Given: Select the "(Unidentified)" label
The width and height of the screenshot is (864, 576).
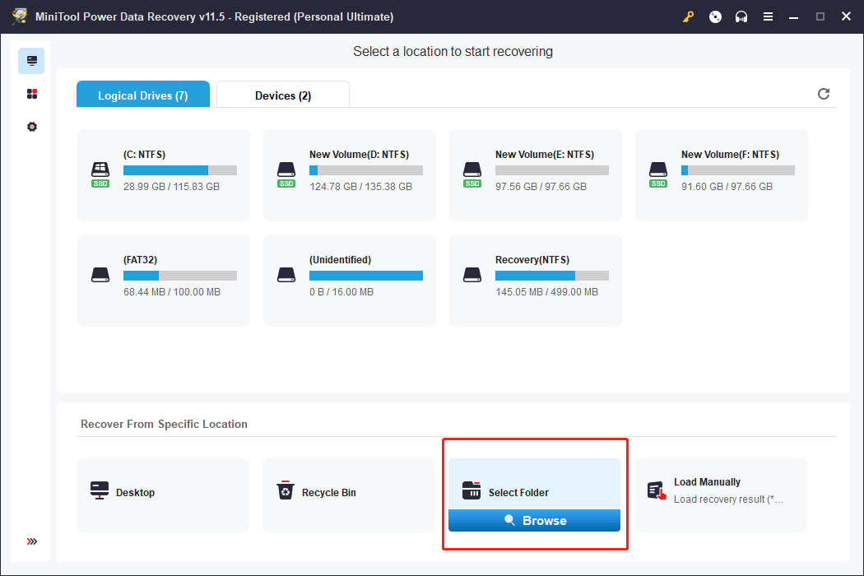Looking at the screenshot, I should click(x=341, y=260).
